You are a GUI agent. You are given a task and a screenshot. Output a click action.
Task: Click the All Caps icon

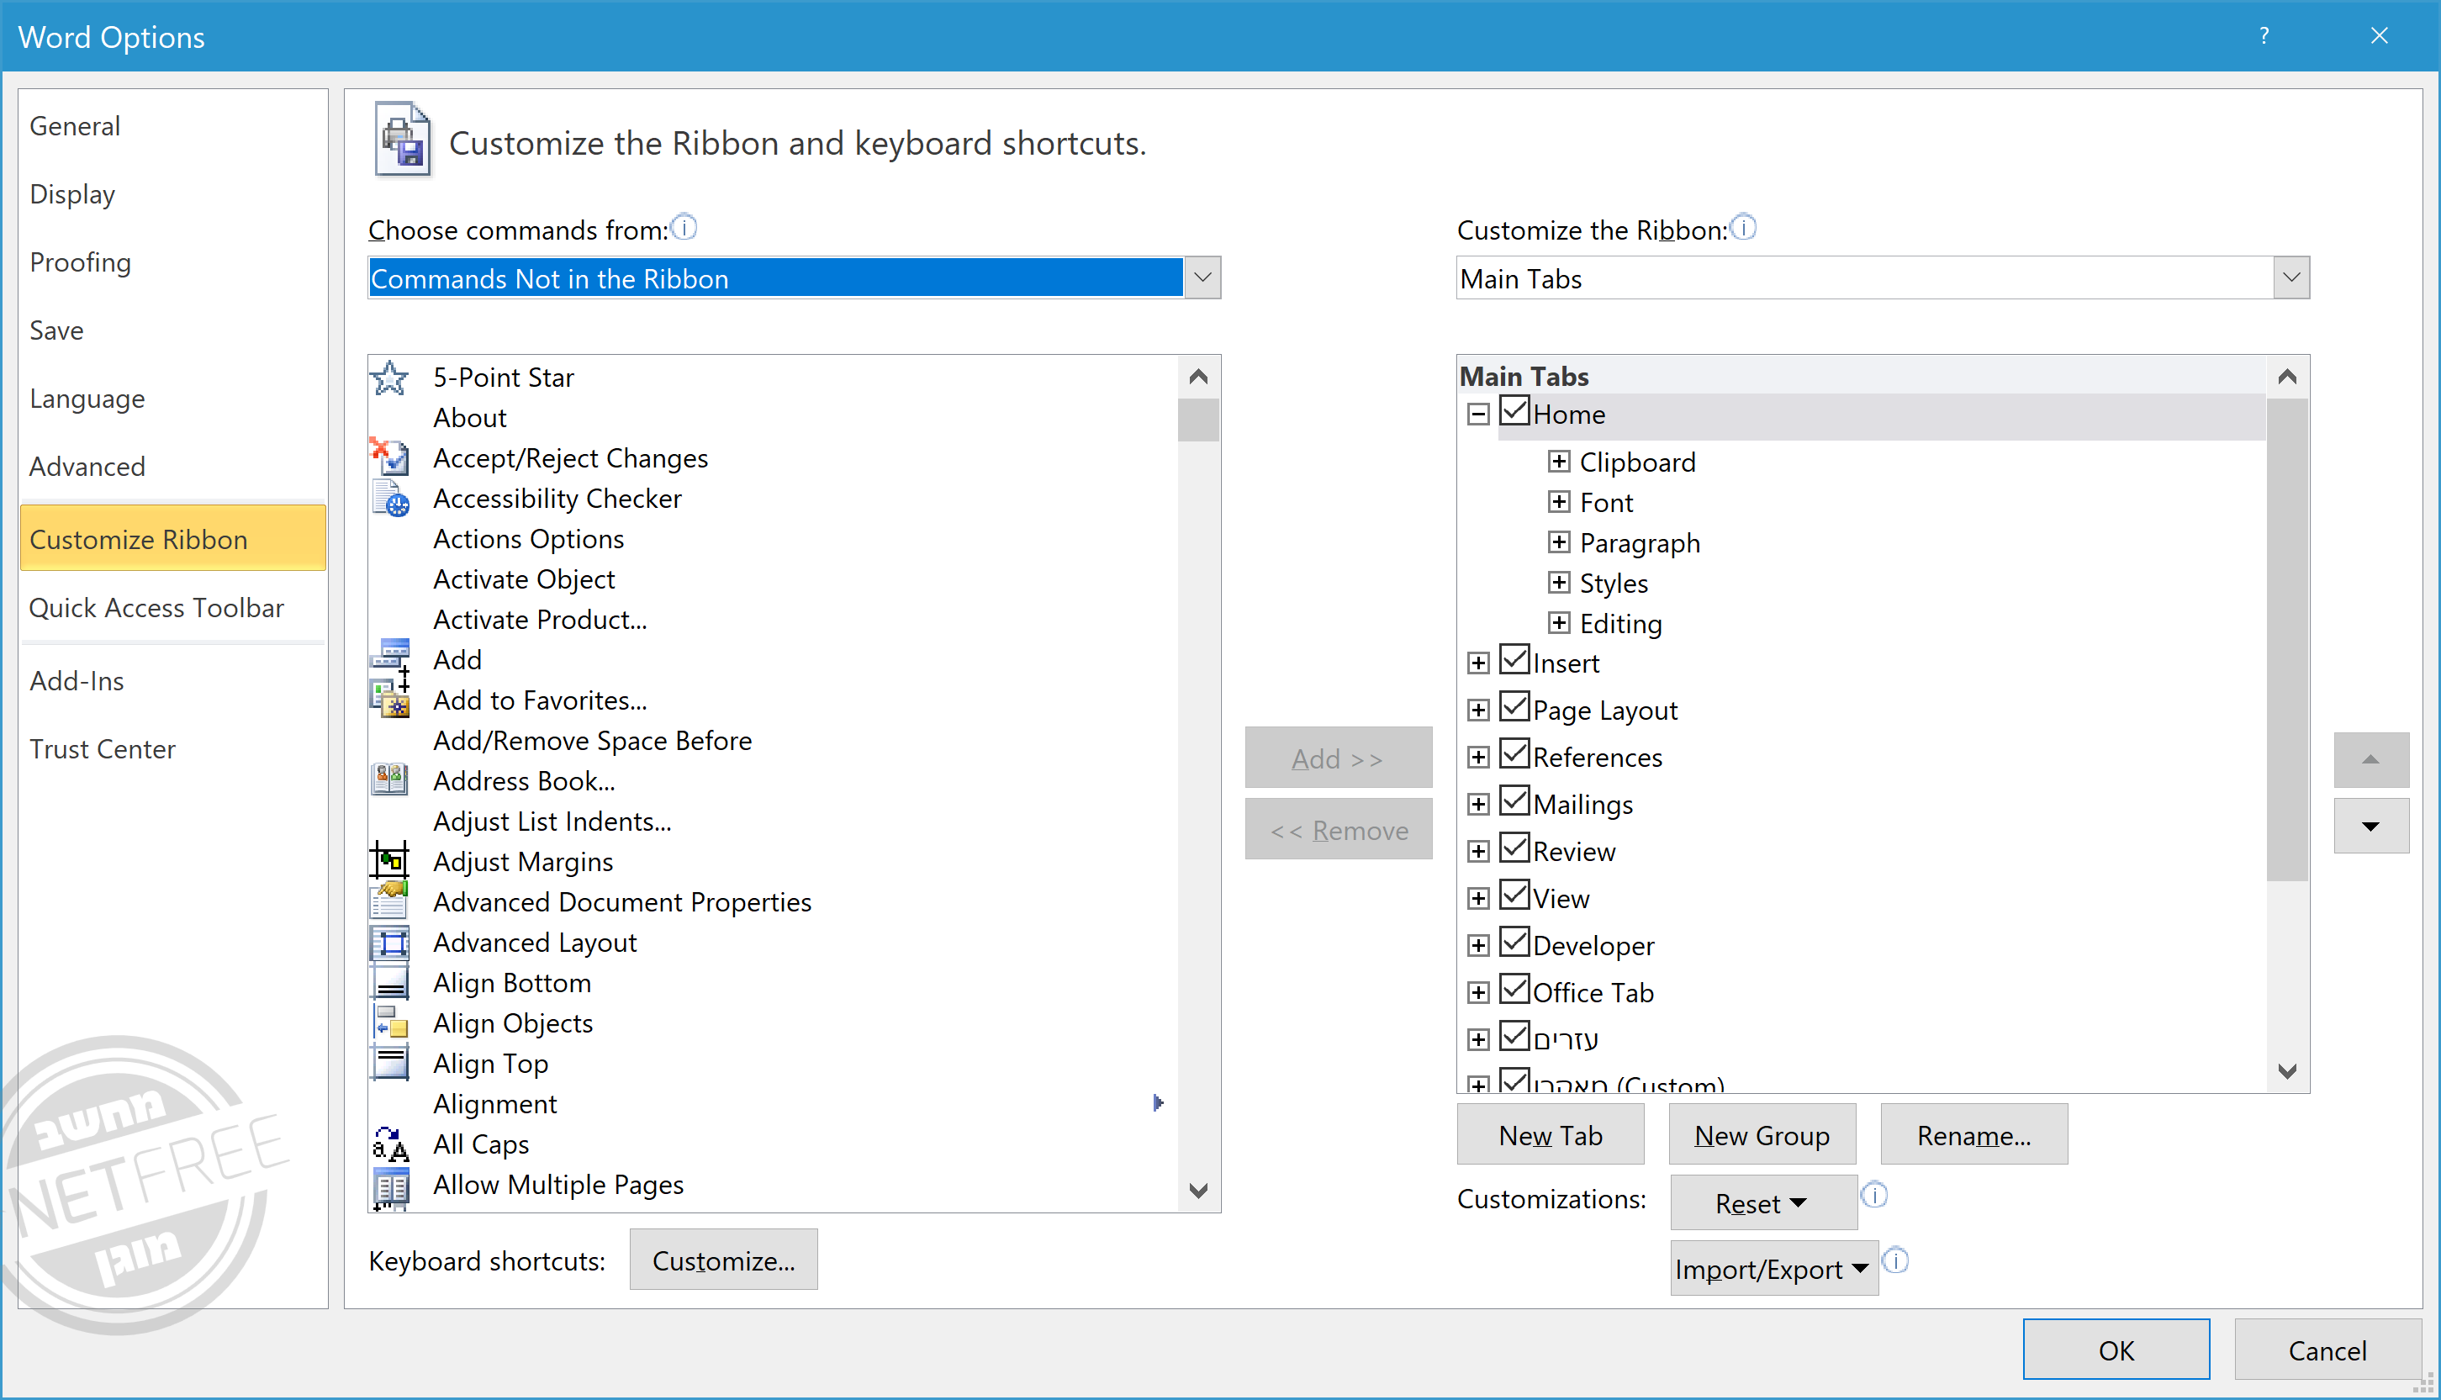pos(390,1144)
